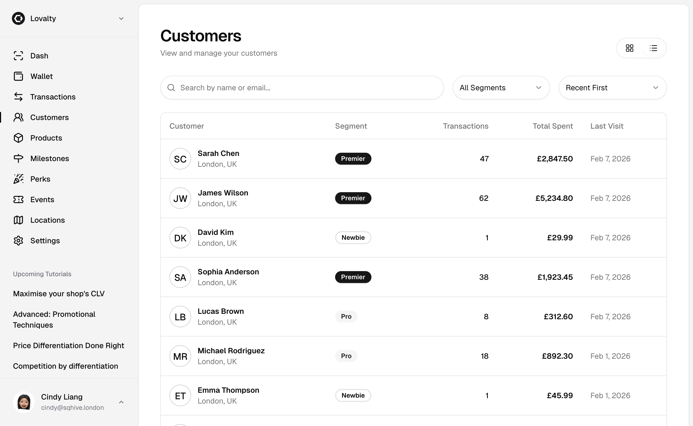Open the All Segments dropdown
The width and height of the screenshot is (693, 426).
501,88
